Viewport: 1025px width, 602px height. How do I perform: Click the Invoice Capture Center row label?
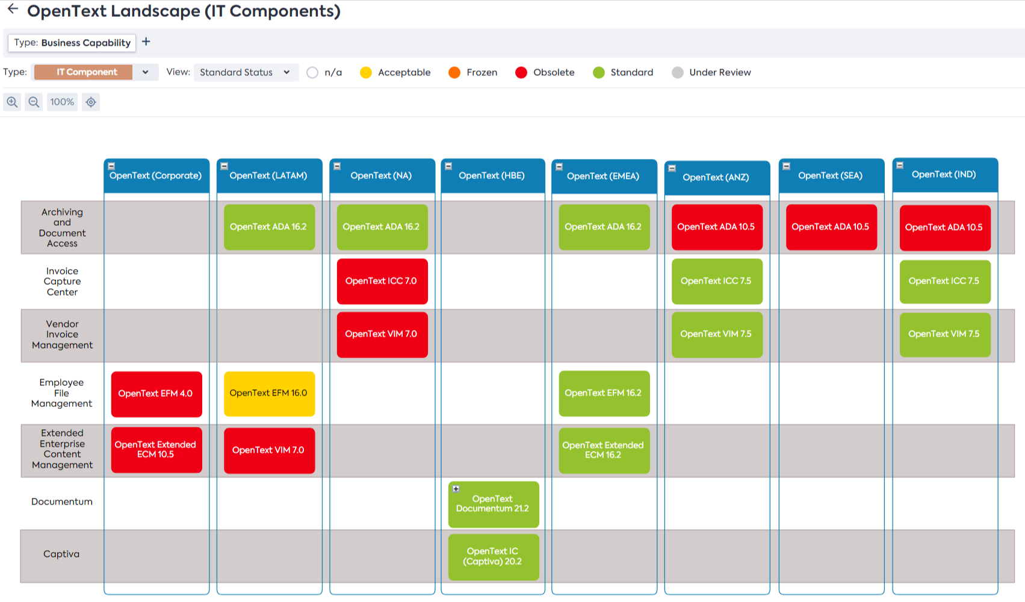62,282
